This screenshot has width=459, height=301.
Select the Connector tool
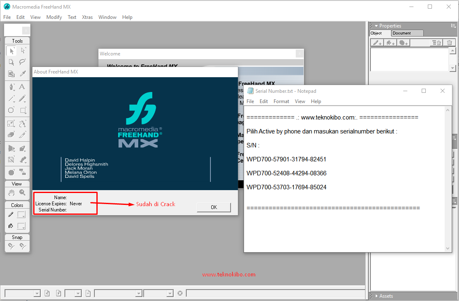coord(23,172)
